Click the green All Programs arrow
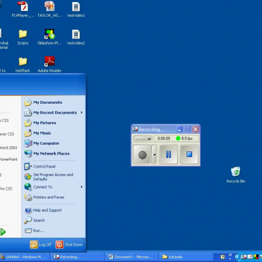The height and width of the screenshot is (262, 262). [3, 232]
